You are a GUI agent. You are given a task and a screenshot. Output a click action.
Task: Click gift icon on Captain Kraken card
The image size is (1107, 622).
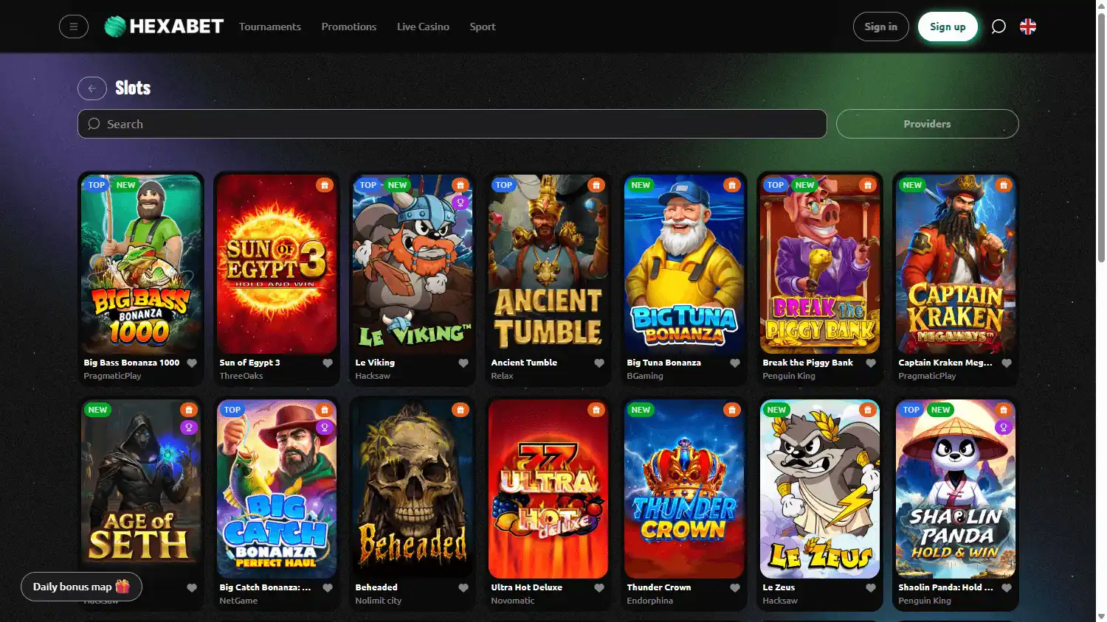pos(1004,185)
